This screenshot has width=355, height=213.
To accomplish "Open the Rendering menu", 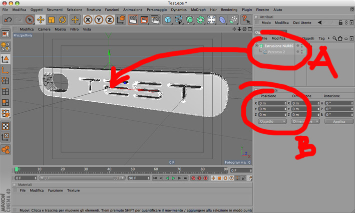I will pos(229,9).
